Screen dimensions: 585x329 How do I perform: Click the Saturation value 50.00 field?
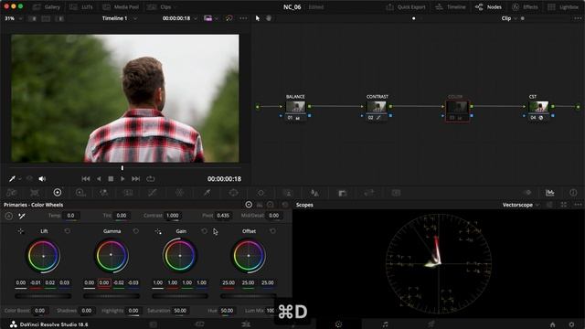point(180,311)
